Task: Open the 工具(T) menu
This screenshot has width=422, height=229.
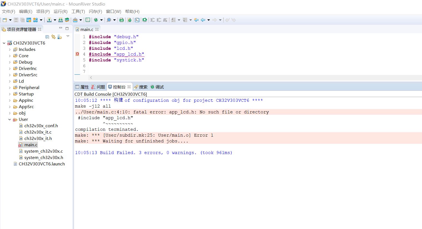Action: (x=78, y=11)
